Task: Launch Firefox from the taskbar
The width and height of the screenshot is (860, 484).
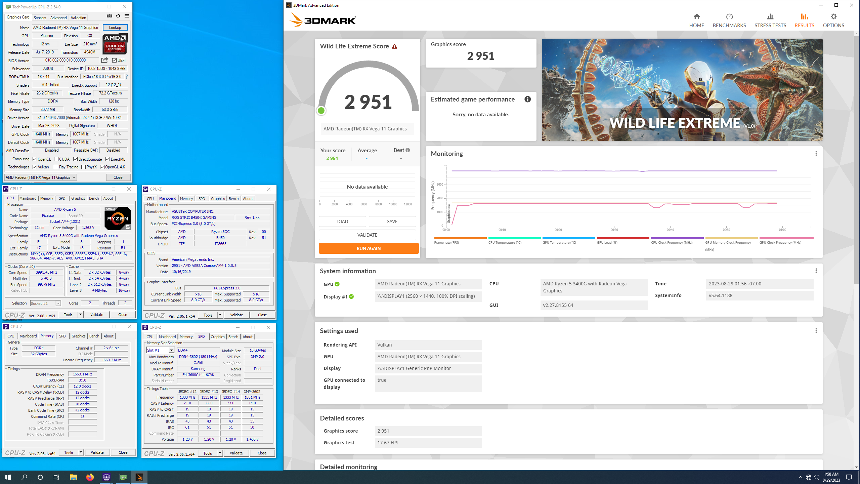Action: coord(90,477)
